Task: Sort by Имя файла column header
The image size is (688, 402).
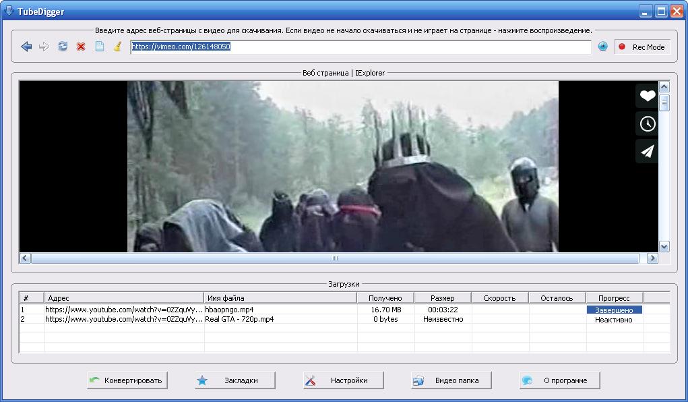Action: [280, 298]
